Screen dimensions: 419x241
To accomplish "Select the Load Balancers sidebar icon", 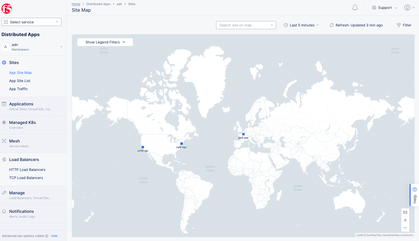I will (4, 159).
